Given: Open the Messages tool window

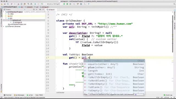Looking at the screenshot, I should [x=19, y=95].
